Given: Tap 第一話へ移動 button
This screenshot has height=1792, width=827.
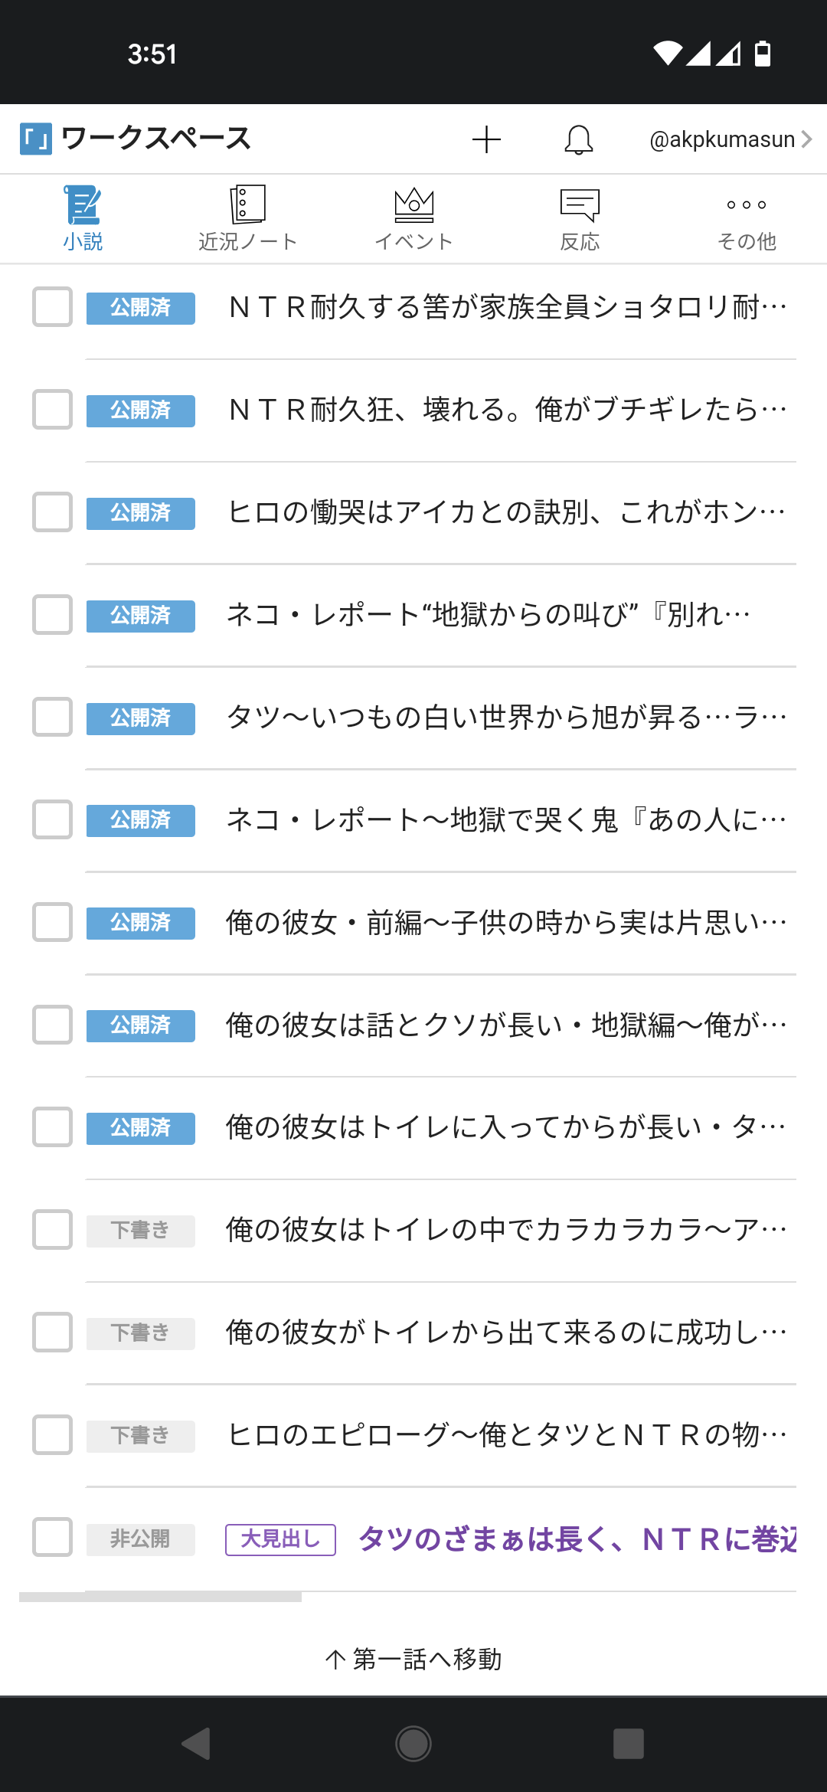Looking at the screenshot, I should tap(413, 1659).
